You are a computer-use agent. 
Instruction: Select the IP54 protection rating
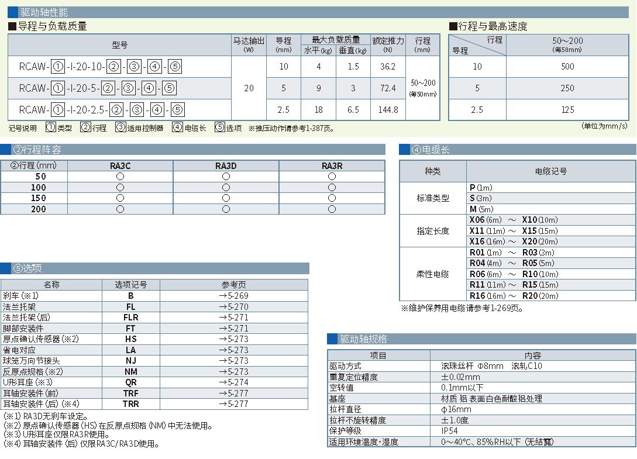[449, 430]
